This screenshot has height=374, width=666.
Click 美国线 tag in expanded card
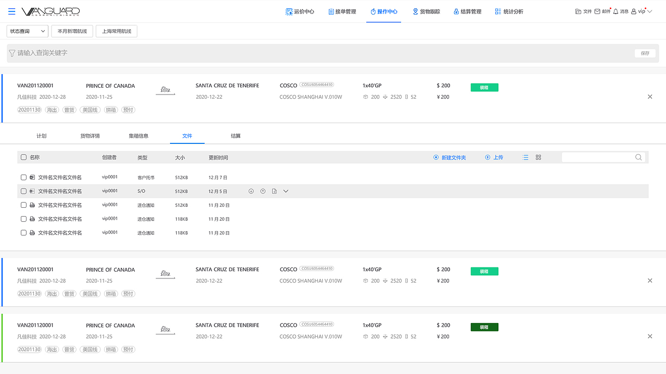tap(90, 110)
